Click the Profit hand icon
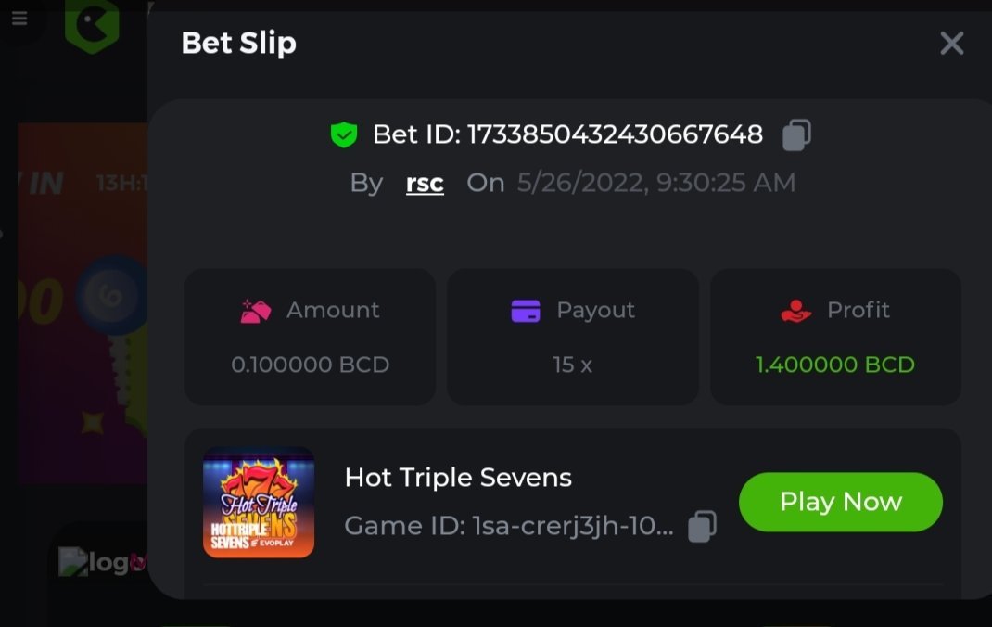Viewport: 992px width, 627px height. 796,311
